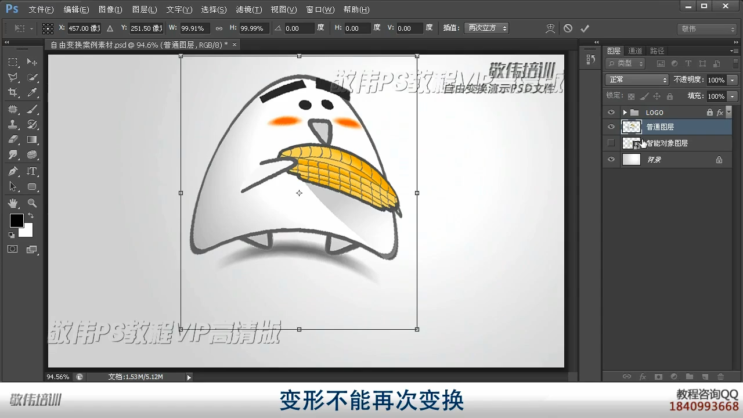Swap foreground and background colors

coord(30,216)
